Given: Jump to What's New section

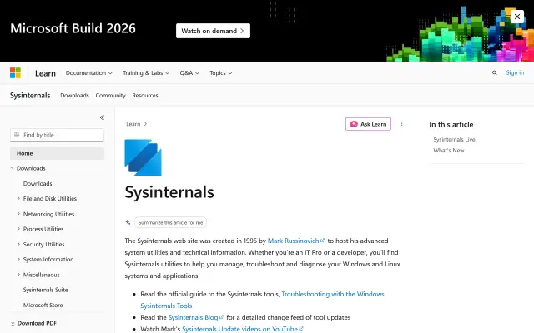Looking at the screenshot, I should (449, 151).
